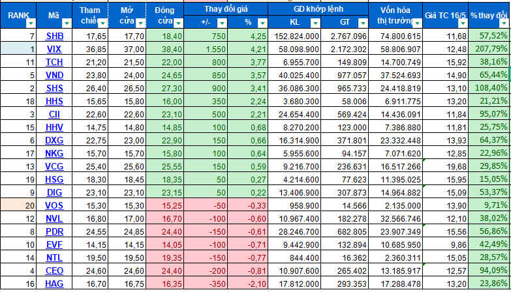Open the TCH stock link

[x=54, y=62]
